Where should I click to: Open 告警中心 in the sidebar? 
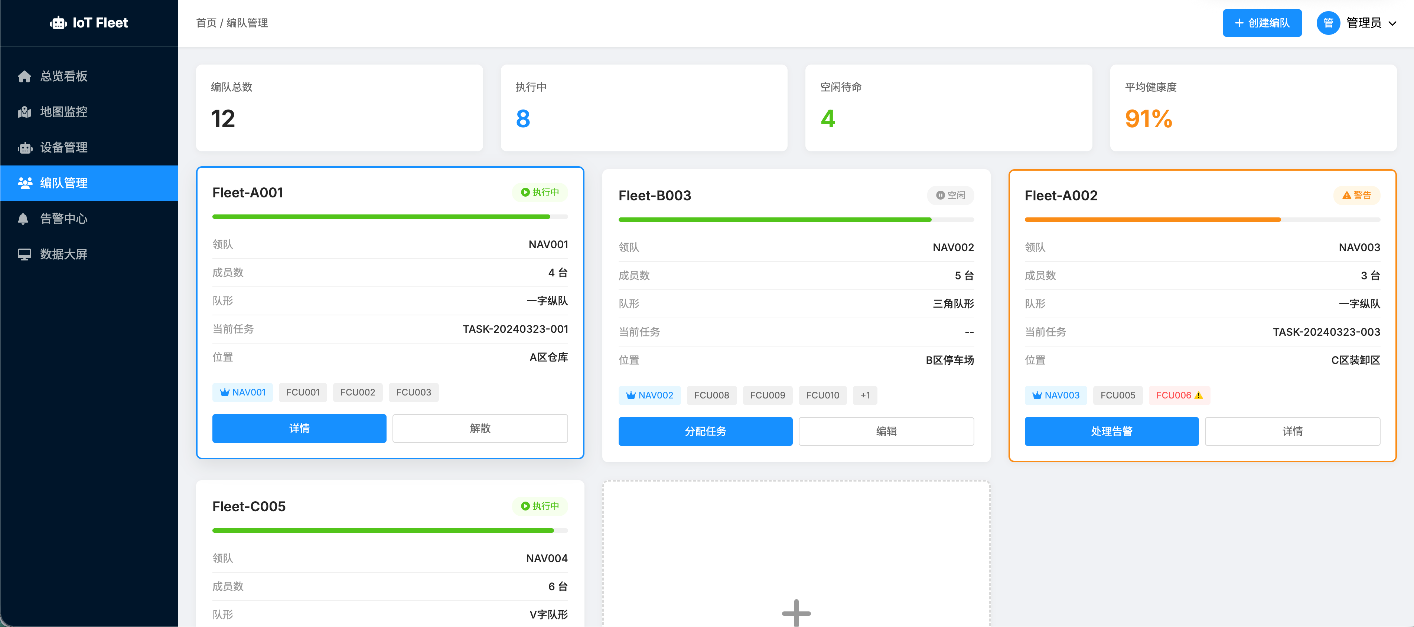pos(89,219)
